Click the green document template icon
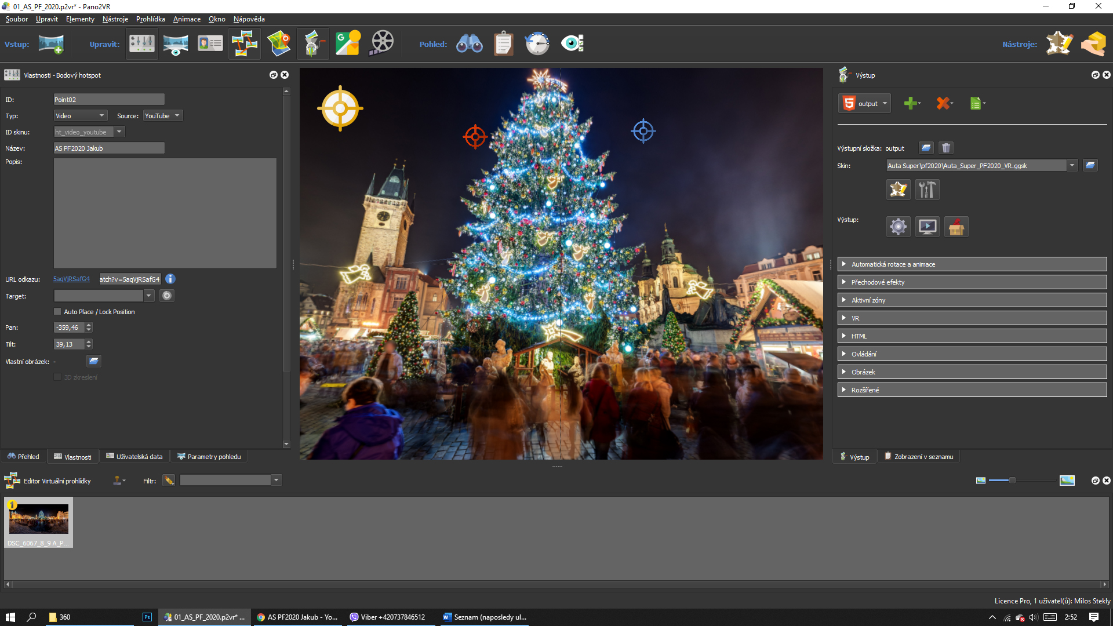 tap(976, 104)
